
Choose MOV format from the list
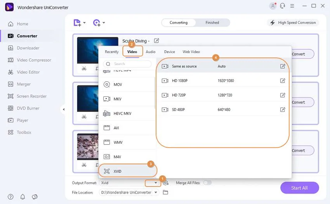[x=127, y=84]
